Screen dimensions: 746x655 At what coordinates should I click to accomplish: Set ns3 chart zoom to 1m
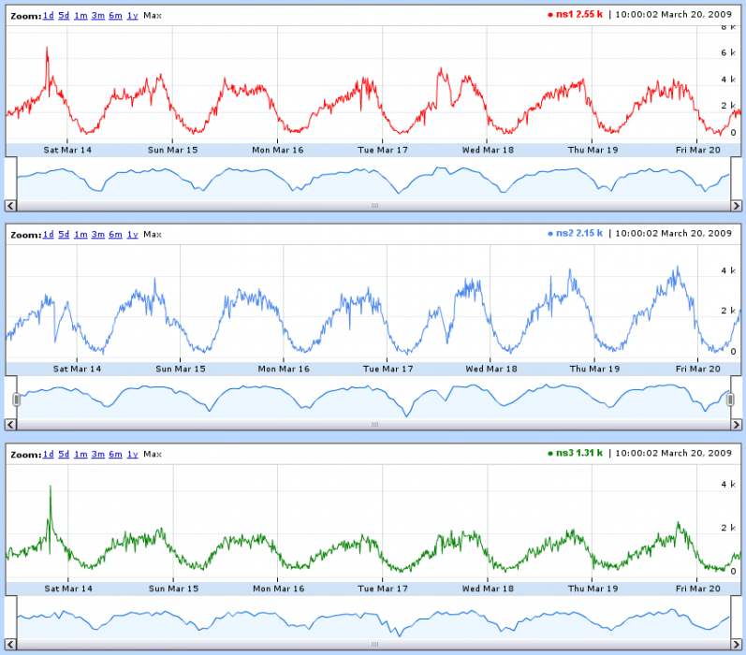pyautogui.click(x=80, y=454)
